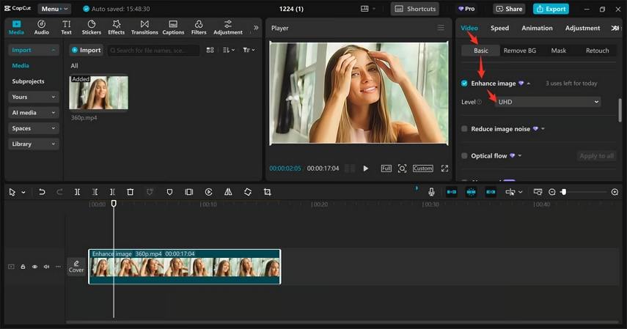
Task: Enable the Optical flow checkbox
Action: [x=464, y=156]
